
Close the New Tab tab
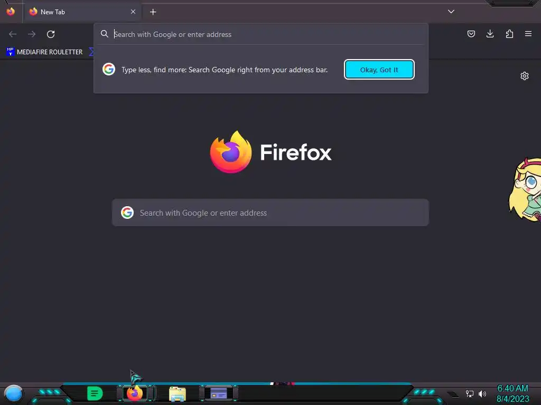tap(133, 12)
